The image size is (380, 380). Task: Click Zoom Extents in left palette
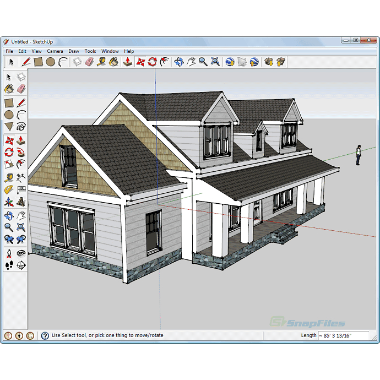click(x=21, y=227)
